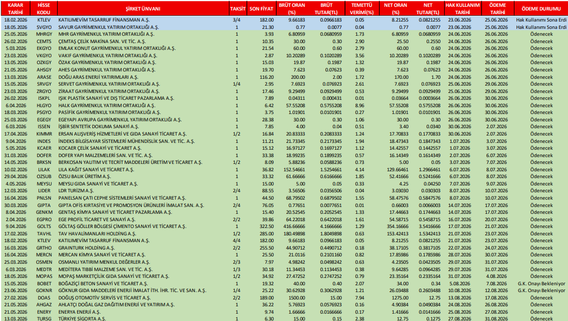Select the ŞİRKET ÜNVANI column header
Image resolution: width=568 pixels, height=321 pixels.
click(x=143, y=9)
